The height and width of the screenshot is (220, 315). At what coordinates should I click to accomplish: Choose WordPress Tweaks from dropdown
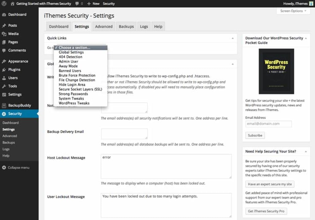point(81,103)
